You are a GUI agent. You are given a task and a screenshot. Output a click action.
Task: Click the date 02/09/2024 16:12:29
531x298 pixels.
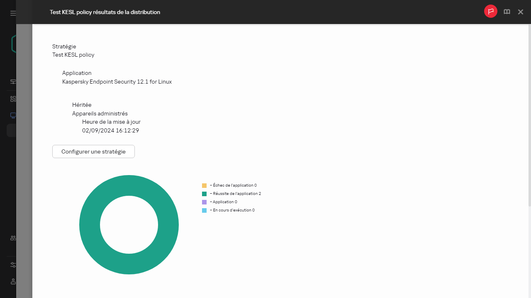coord(110,130)
